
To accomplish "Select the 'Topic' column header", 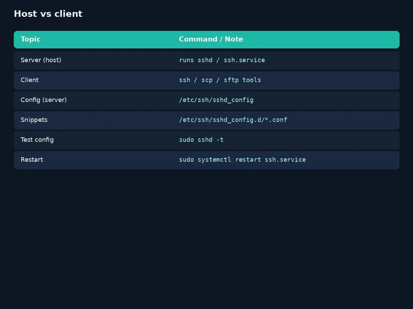I will (x=31, y=39).
